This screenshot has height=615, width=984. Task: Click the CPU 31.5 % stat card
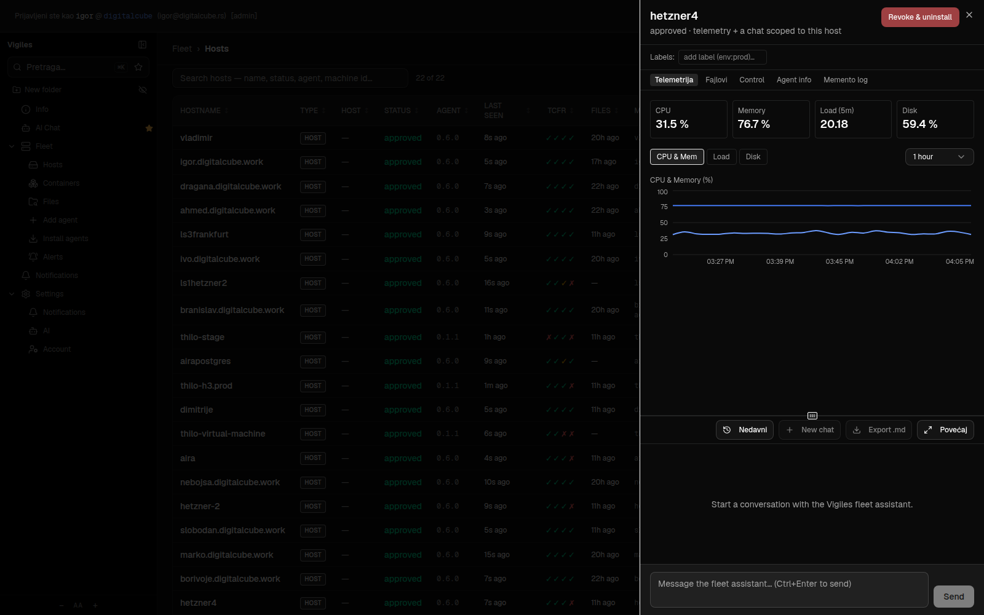click(689, 119)
